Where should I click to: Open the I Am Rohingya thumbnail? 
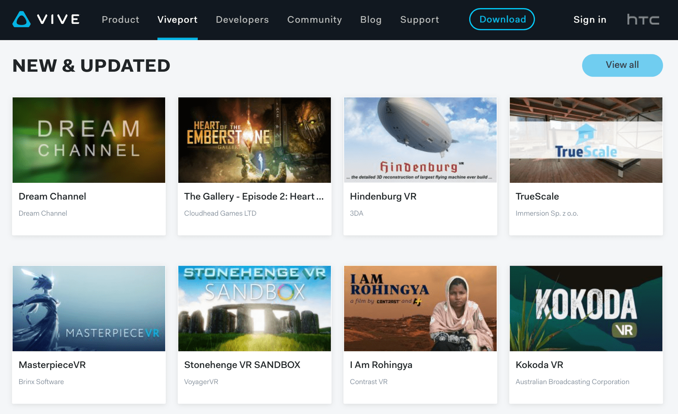point(420,308)
